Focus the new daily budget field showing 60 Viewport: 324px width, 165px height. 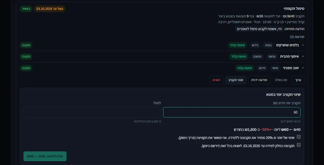[x=232, y=112]
